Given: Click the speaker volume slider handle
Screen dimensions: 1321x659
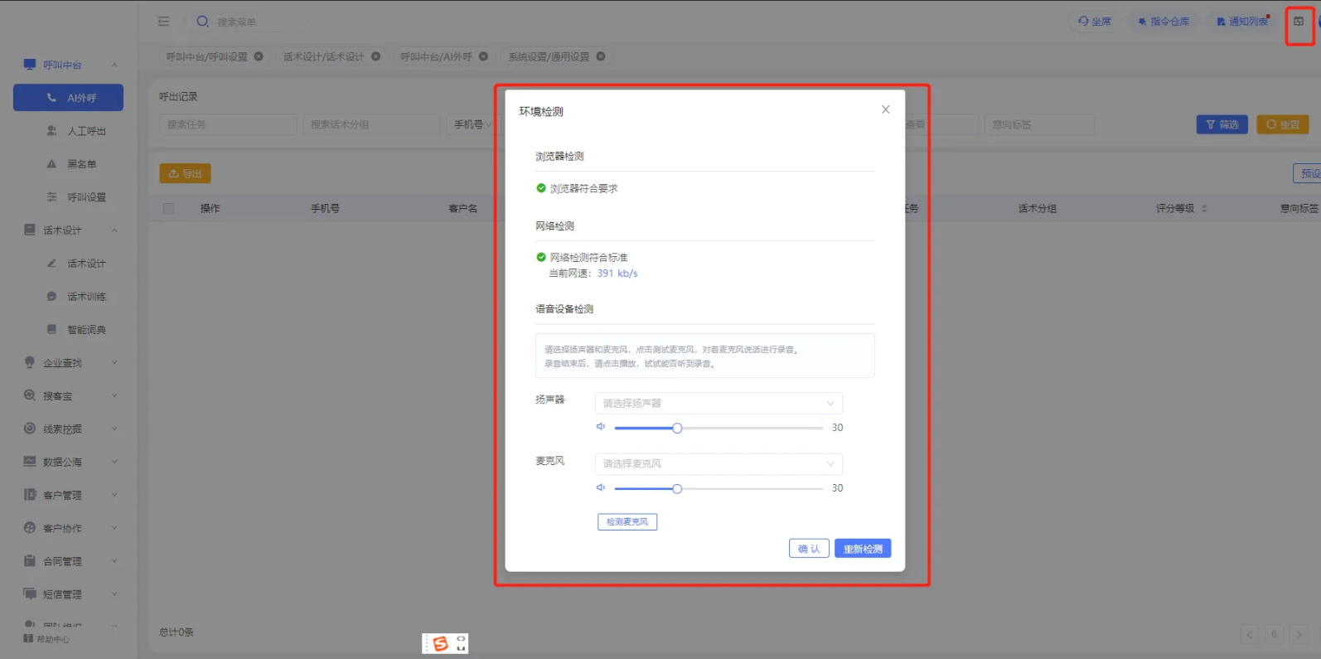Looking at the screenshot, I should pos(677,428).
